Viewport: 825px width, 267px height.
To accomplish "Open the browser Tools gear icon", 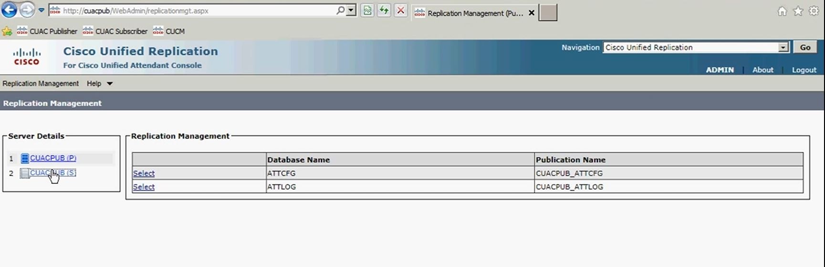I will point(814,11).
